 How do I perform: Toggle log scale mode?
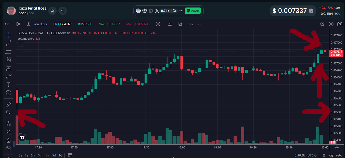click(331, 155)
